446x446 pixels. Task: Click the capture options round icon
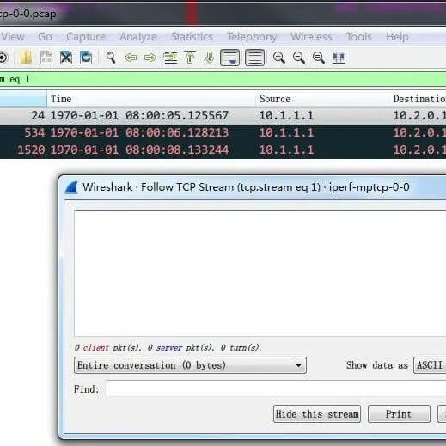tap(3, 58)
